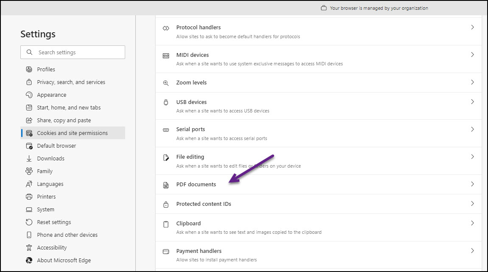488x272 pixels.
Task: Open Downloads settings section
Action: click(73, 158)
